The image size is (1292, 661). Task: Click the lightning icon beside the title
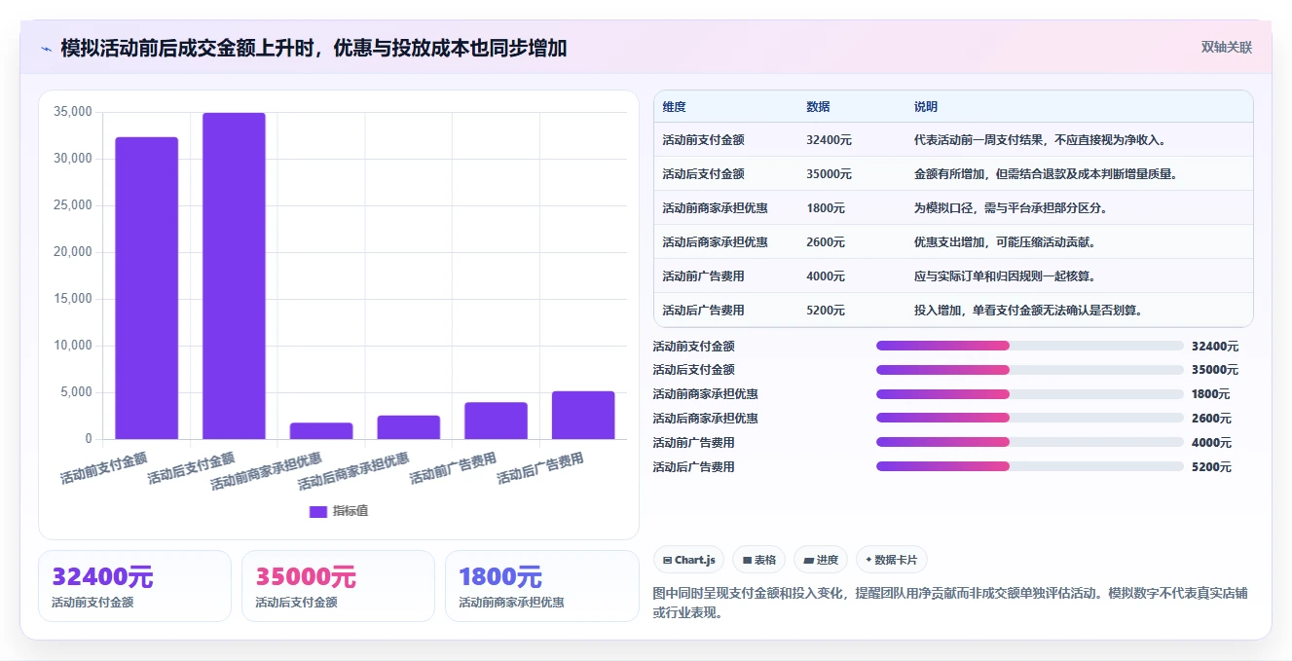coord(47,49)
